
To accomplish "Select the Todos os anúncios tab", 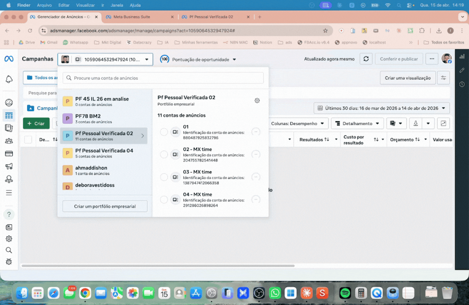I will click(x=41, y=78).
